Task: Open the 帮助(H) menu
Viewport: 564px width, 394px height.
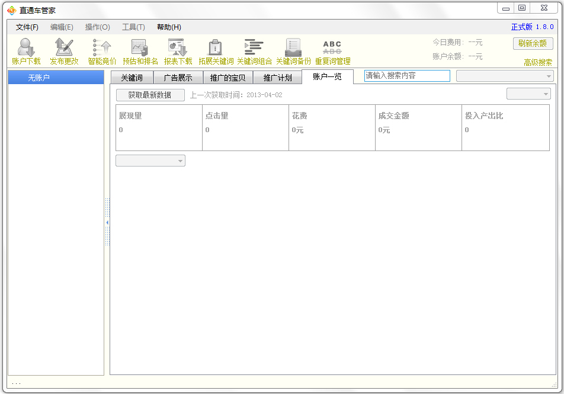Action: 169,27
